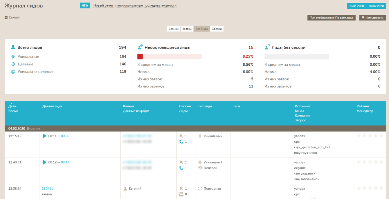
Task: Open display type dropdown По дате лида
Action: [332, 18]
